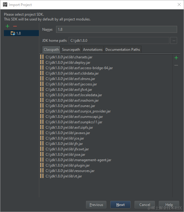Click the archive icon beside nashorn.jar

pos(42,100)
